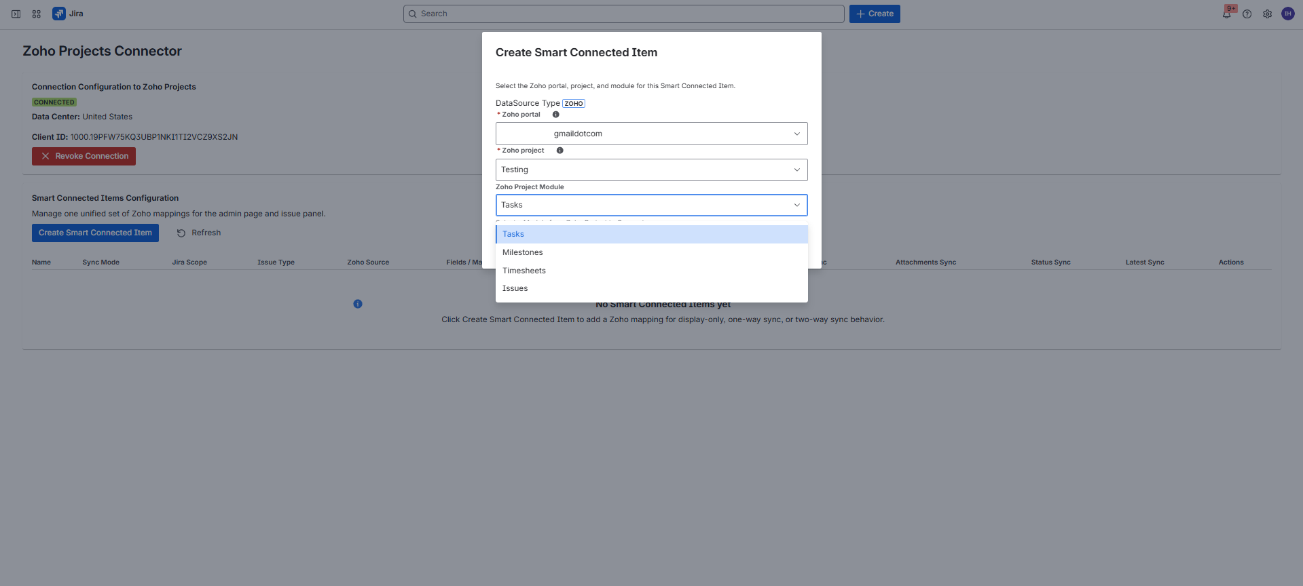Click the Zoho Source column header
Screen dimensions: 1303x586
point(368,262)
